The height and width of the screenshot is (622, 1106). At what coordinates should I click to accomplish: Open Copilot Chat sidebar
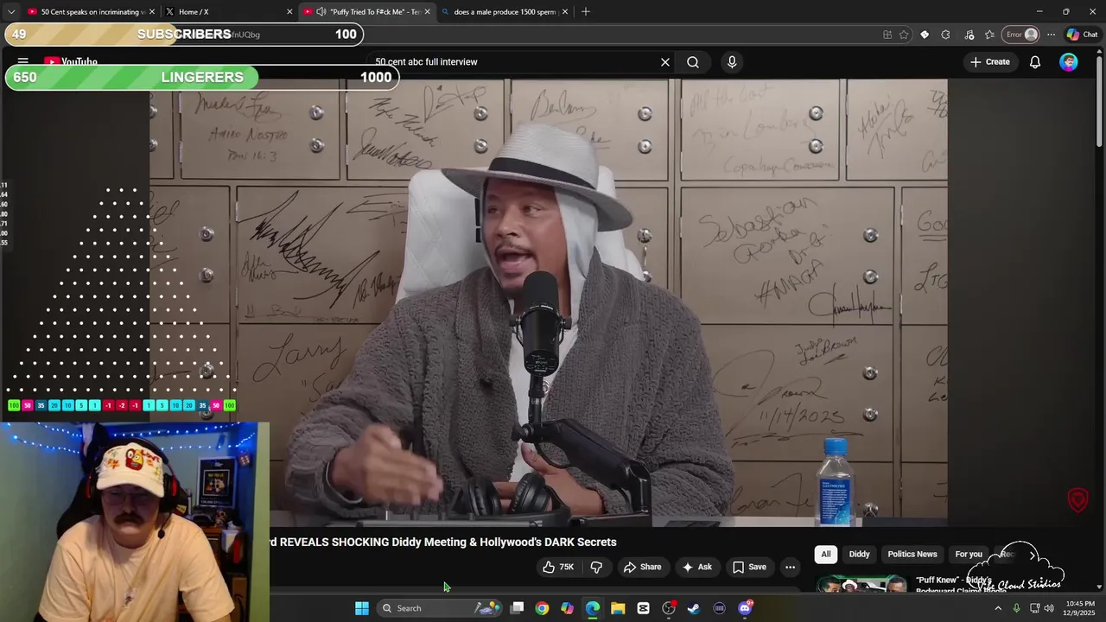(x=1082, y=35)
